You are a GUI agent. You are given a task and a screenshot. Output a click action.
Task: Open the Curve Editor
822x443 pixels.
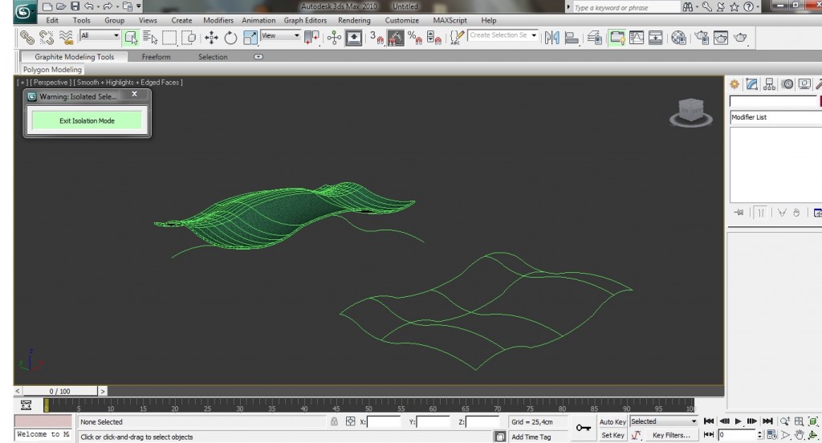[637, 38]
